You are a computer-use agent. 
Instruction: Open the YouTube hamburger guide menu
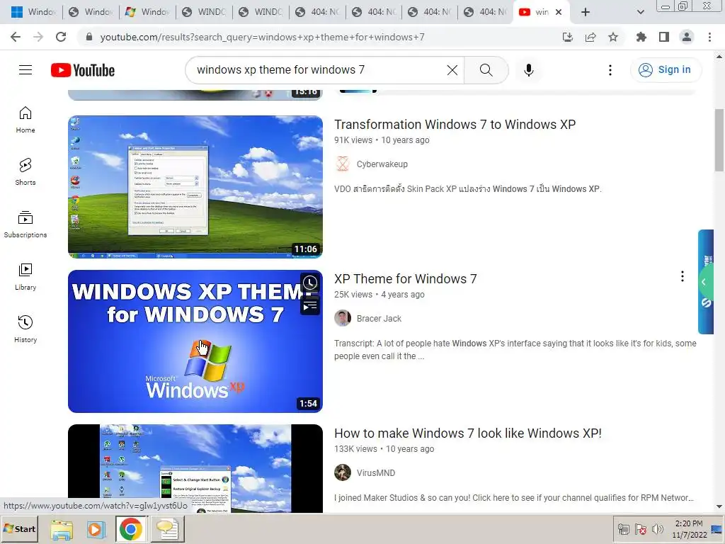tap(25, 70)
